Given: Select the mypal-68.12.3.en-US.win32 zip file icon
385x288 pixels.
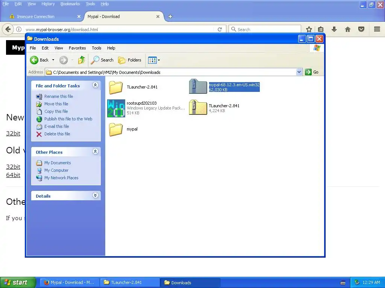Looking at the screenshot, I should tap(198, 87).
